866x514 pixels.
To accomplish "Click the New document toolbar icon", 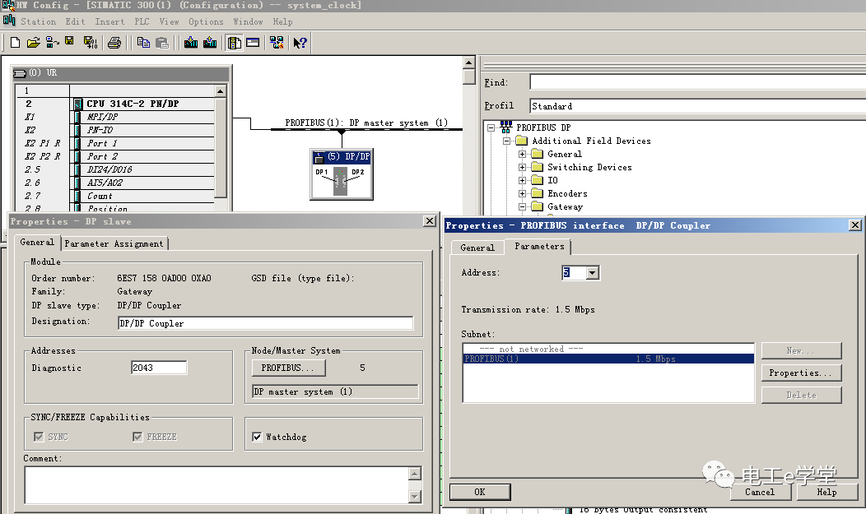I will point(16,43).
